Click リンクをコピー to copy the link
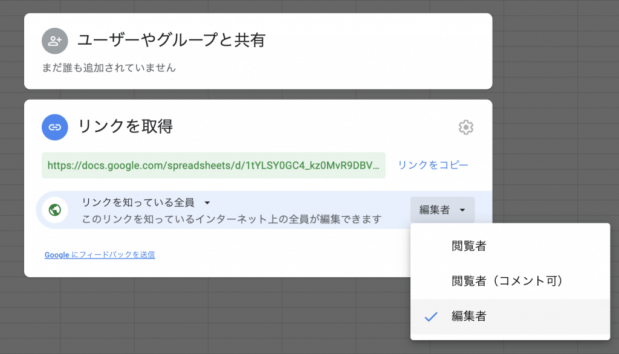 pyautogui.click(x=433, y=165)
